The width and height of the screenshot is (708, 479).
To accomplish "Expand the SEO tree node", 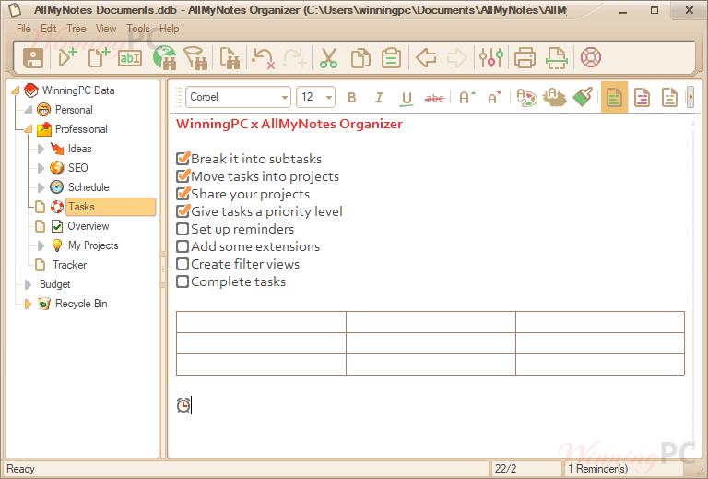I will point(41,168).
